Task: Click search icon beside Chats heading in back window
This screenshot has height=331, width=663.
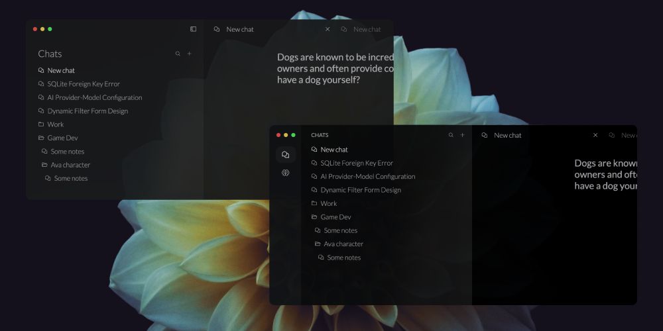Action: [178, 54]
